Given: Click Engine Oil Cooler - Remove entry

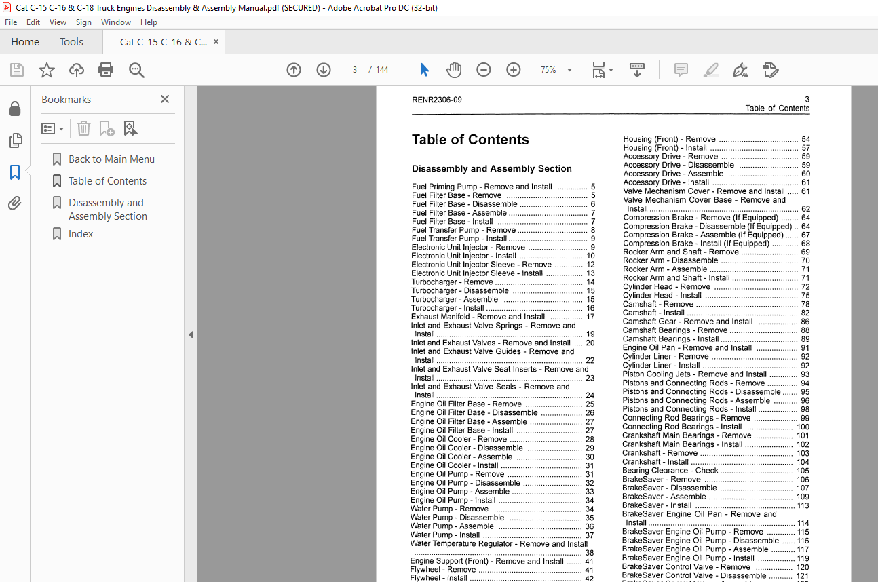Looking at the screenshot, I should (503, 439).
